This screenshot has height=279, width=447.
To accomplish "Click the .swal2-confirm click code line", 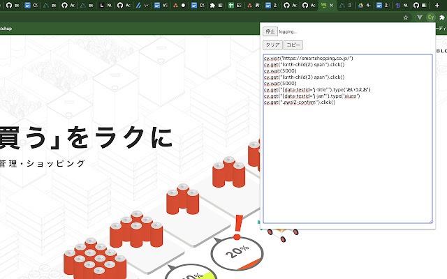I will click(x=300, y=103).
